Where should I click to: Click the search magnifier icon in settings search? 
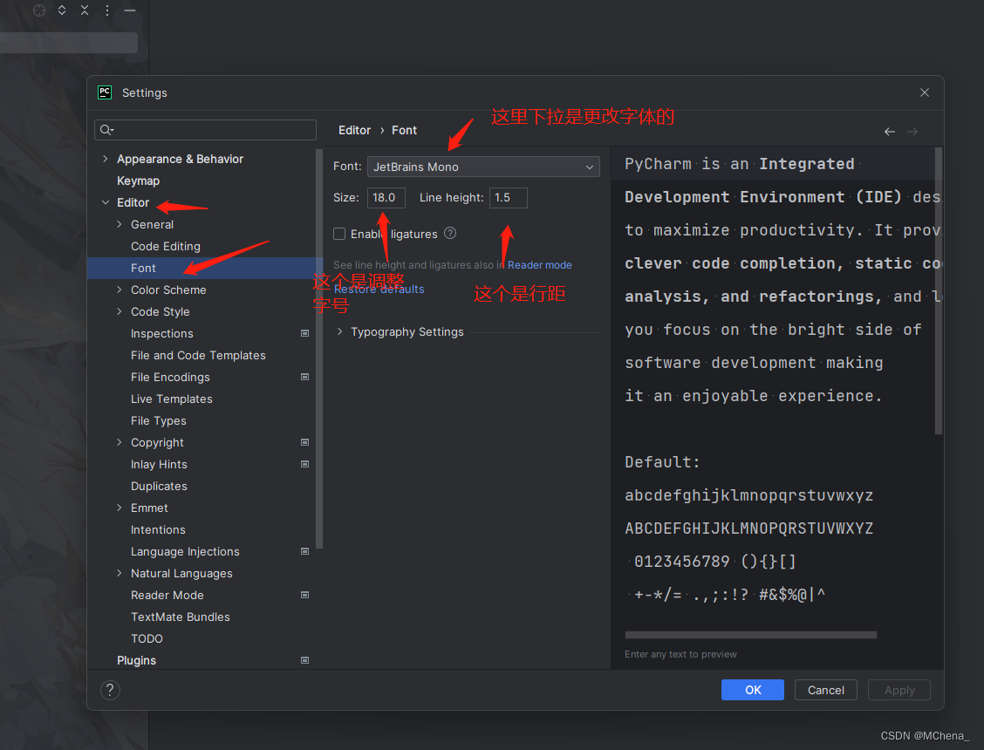coord(106,130)
